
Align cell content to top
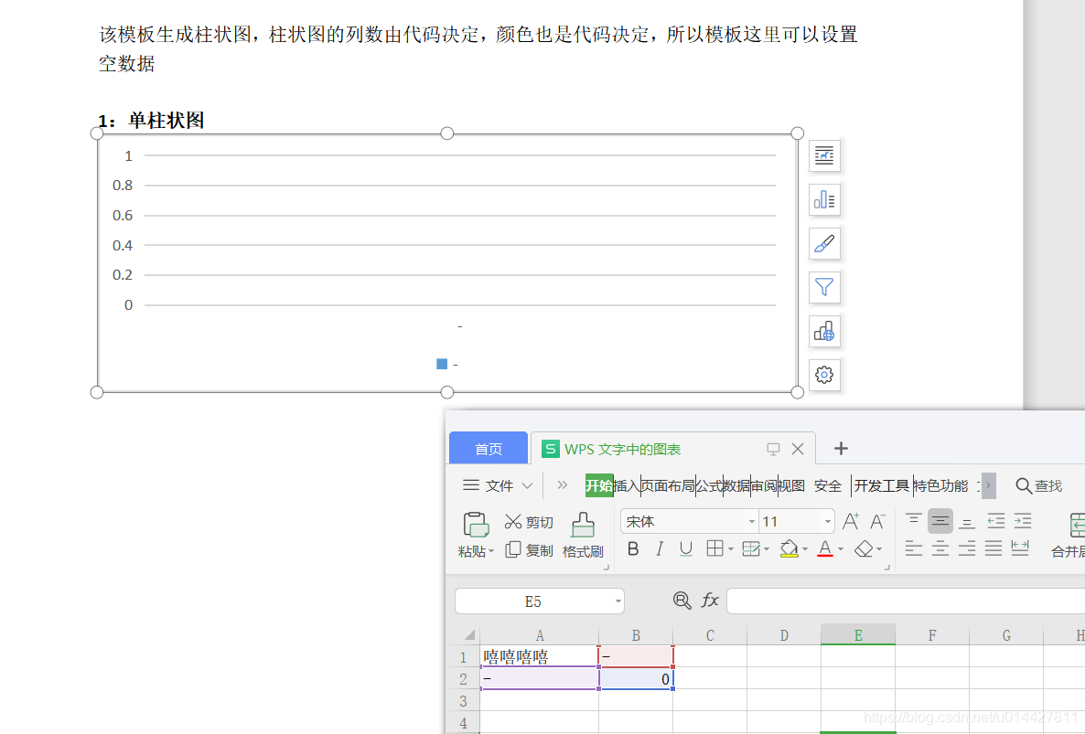[913, 520]
